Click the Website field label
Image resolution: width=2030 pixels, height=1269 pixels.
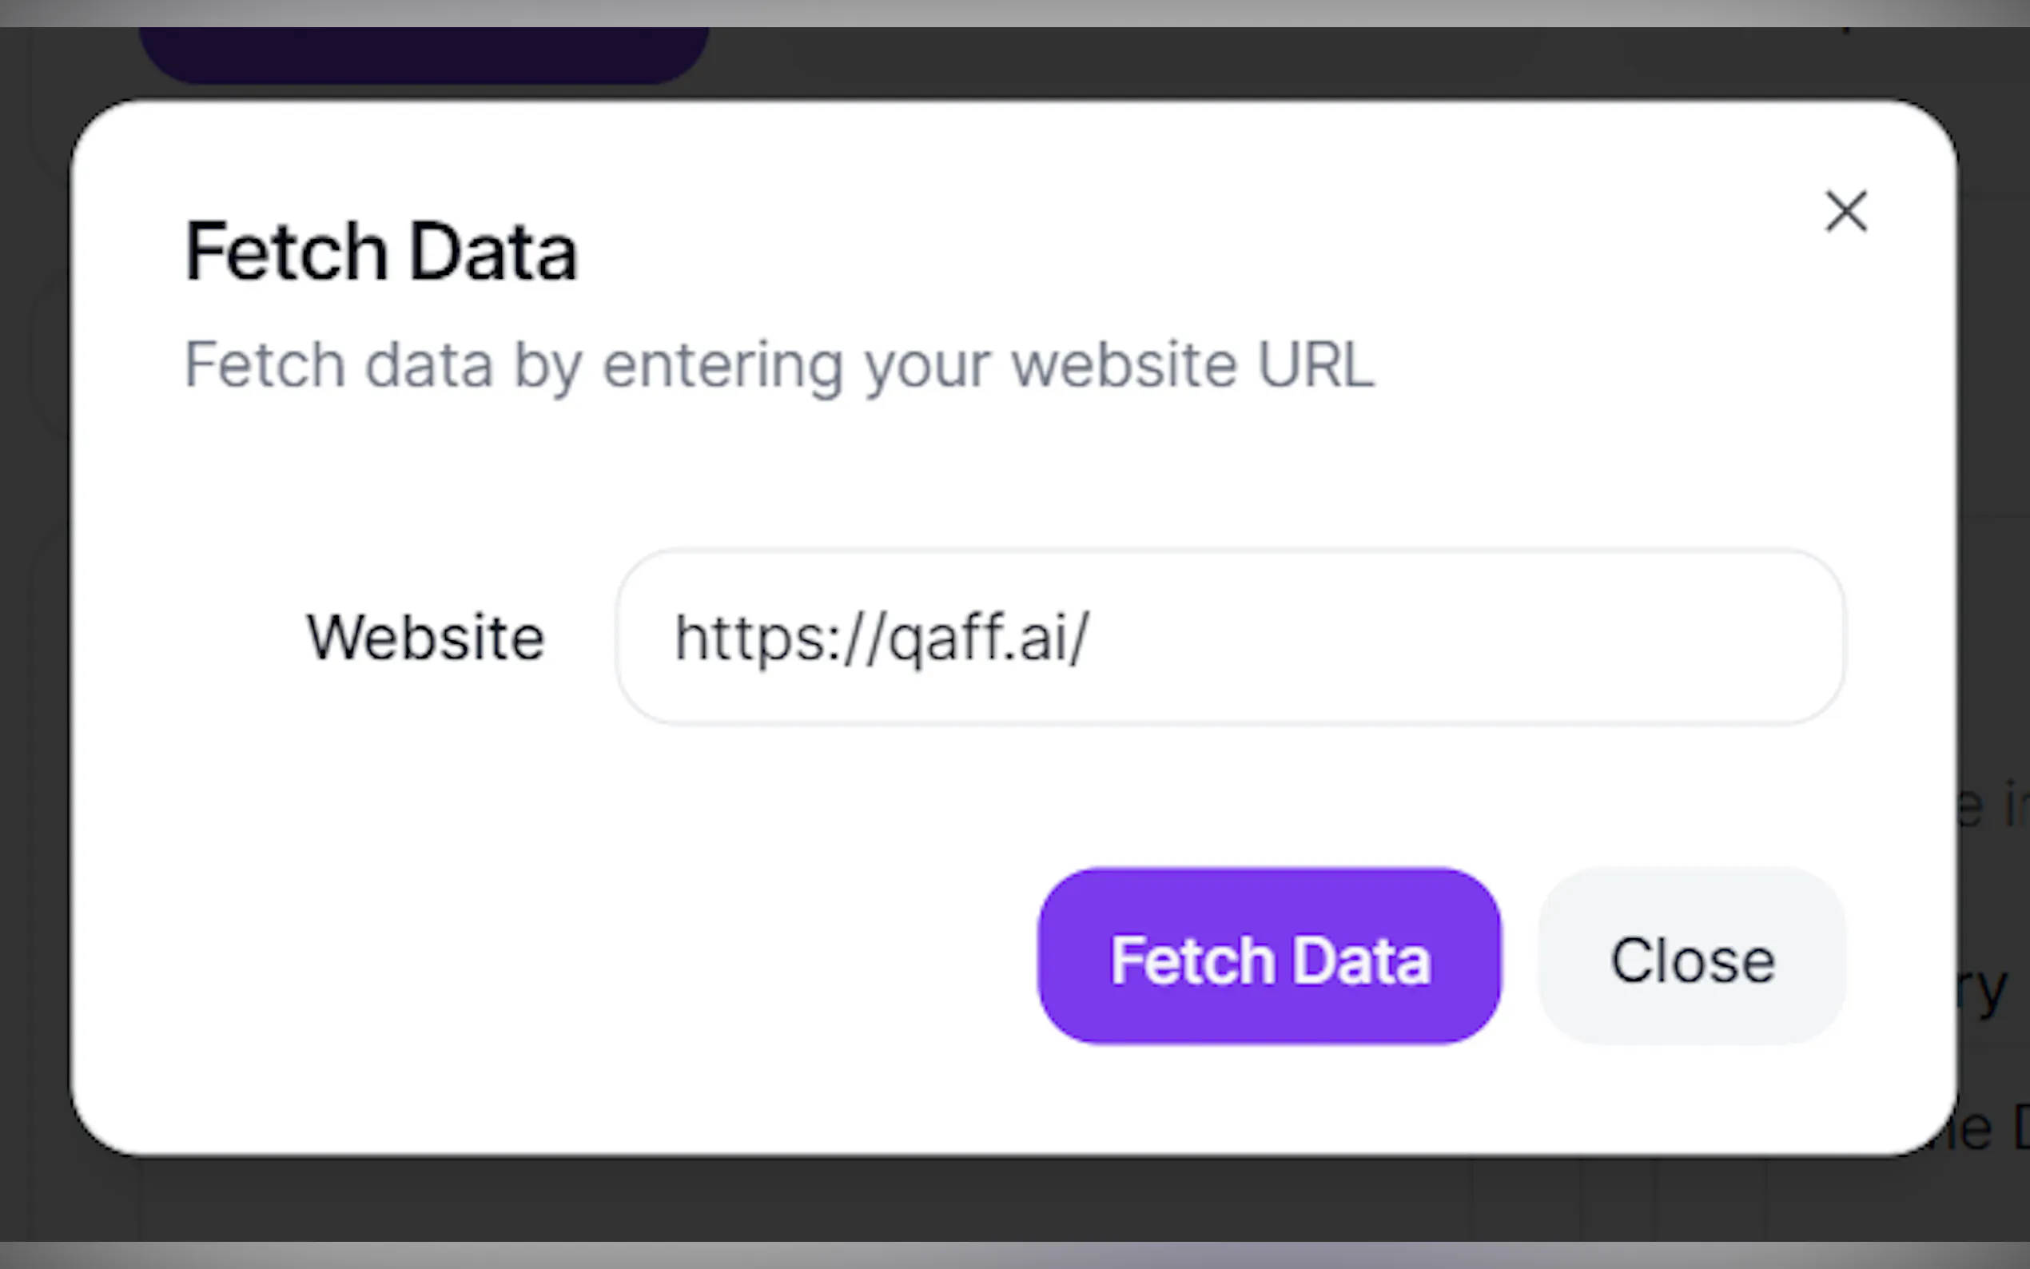(425, 638)
